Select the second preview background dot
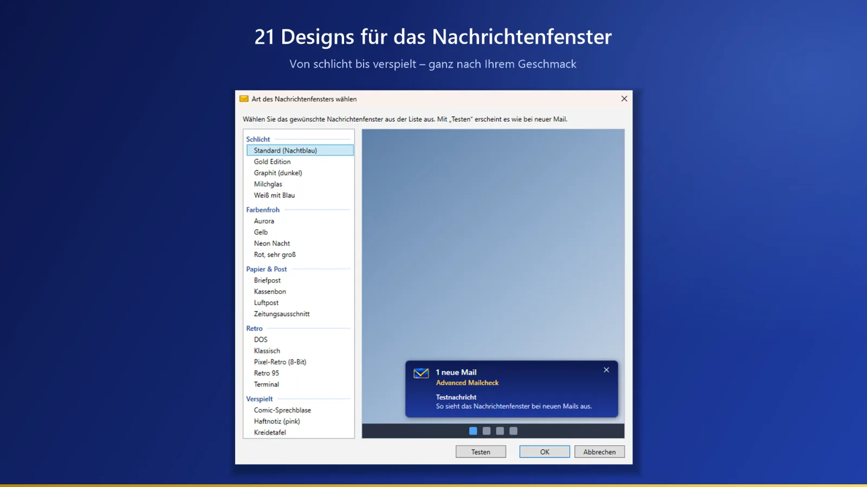This screenshot has height=487, width=867. (487, 431)
